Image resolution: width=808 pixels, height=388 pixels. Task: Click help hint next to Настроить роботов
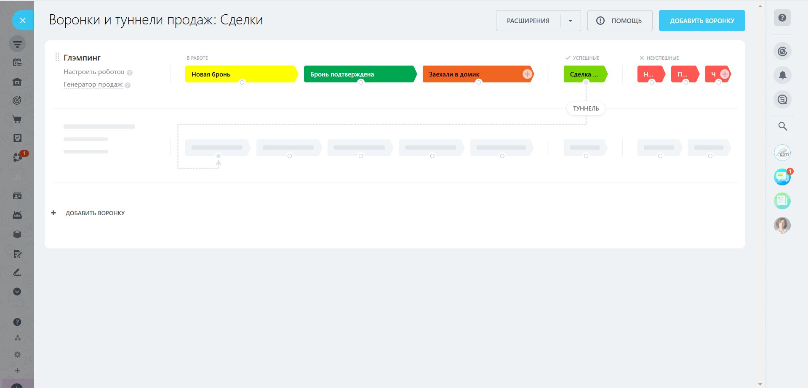pyautogui.click(x=130, y=72)
